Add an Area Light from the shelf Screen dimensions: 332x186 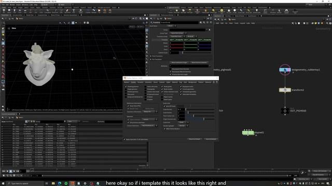pyautogui.click(x=190, y=11)
